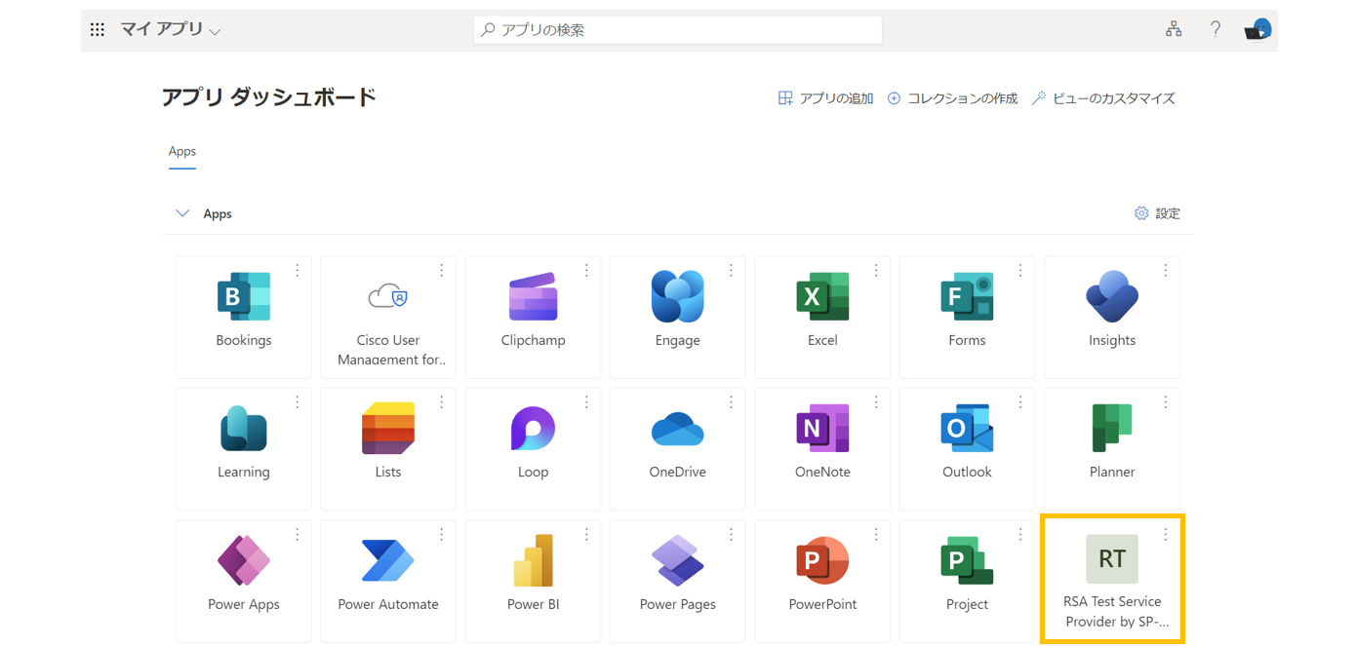This screenshot has height=646, width=1356.
Task: Open the Lists app icon
Action: 388,428
